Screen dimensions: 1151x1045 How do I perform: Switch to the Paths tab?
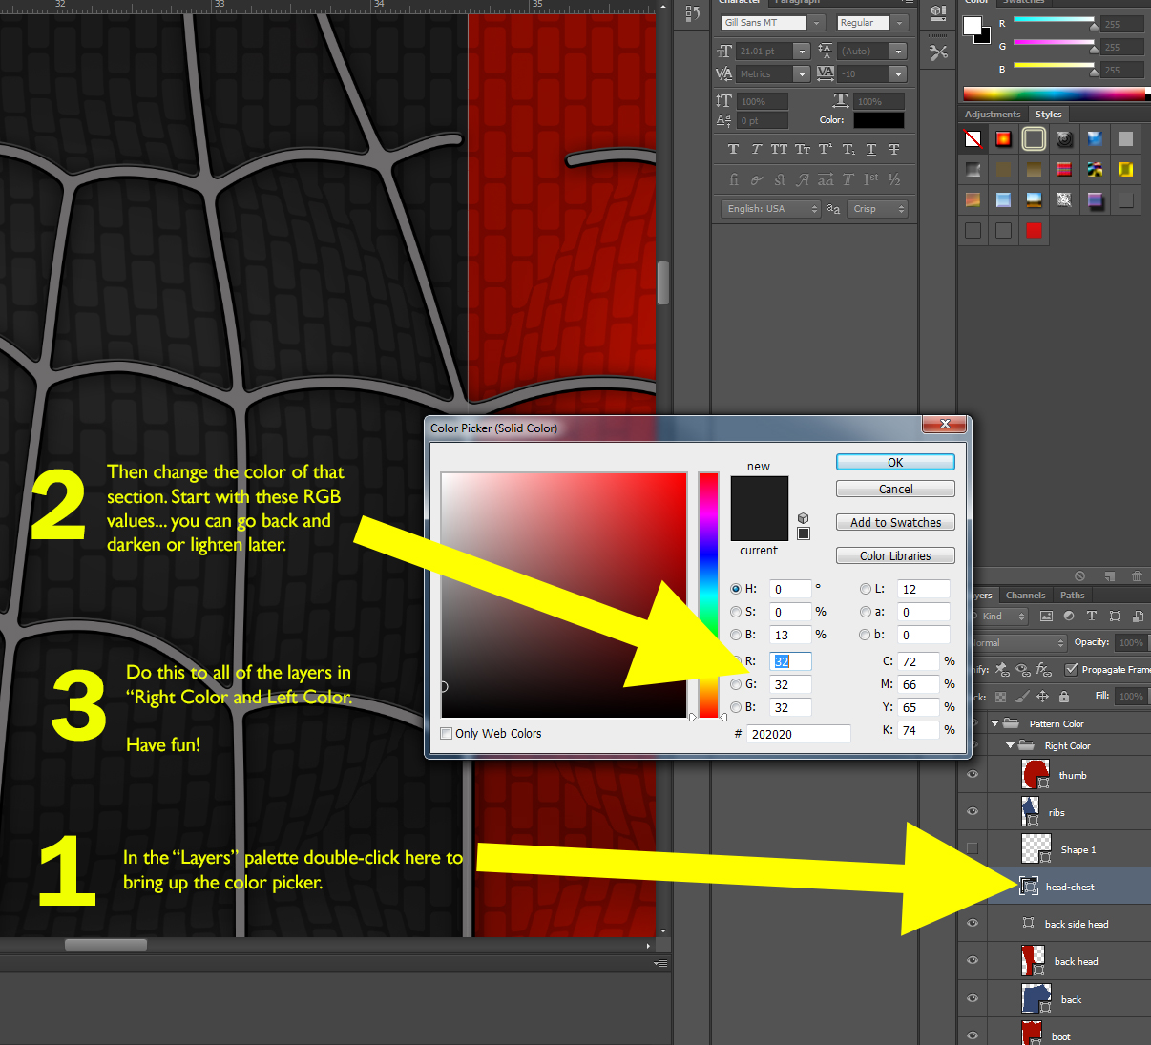(1072, 595)
